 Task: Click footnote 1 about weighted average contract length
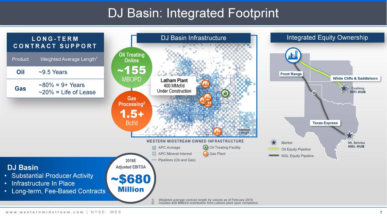(x=202, y=200)
